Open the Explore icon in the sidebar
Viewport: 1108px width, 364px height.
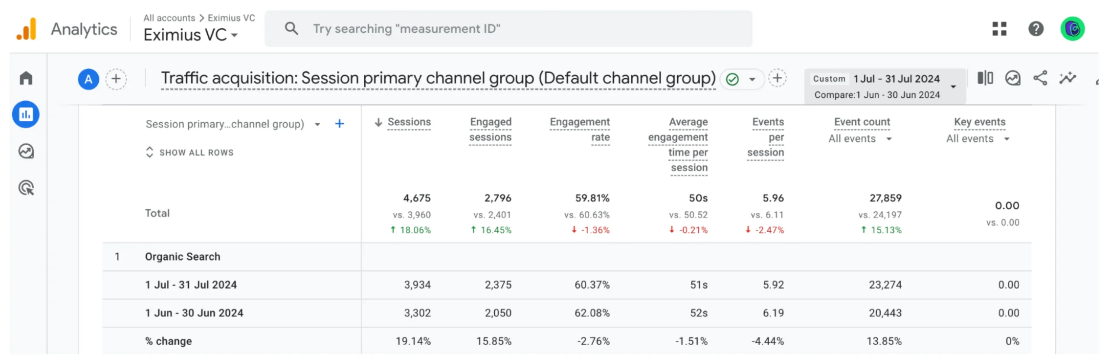click(x=26, y=151)
